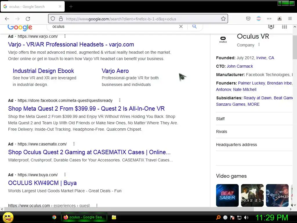The image size is (297, 223).
Task: Open the Nate Mitchell link
Action: click(245, 89)
